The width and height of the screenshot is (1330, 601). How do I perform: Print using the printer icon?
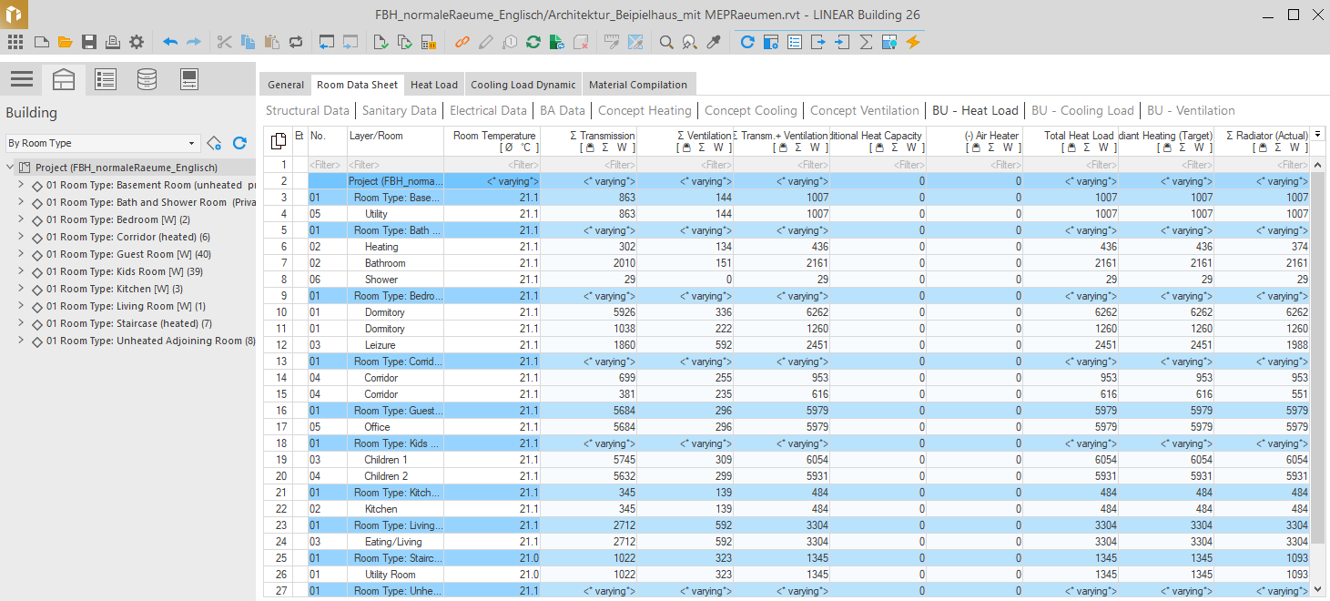coord(113,42)
